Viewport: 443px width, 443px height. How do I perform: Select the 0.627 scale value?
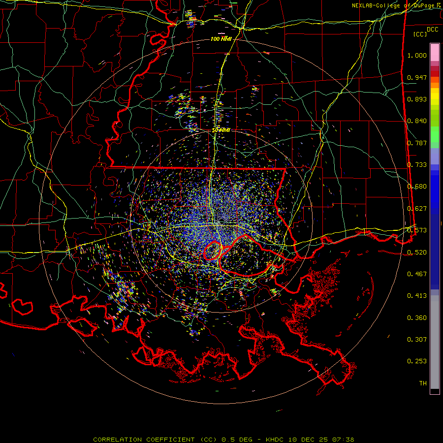[x=417, y=209]
